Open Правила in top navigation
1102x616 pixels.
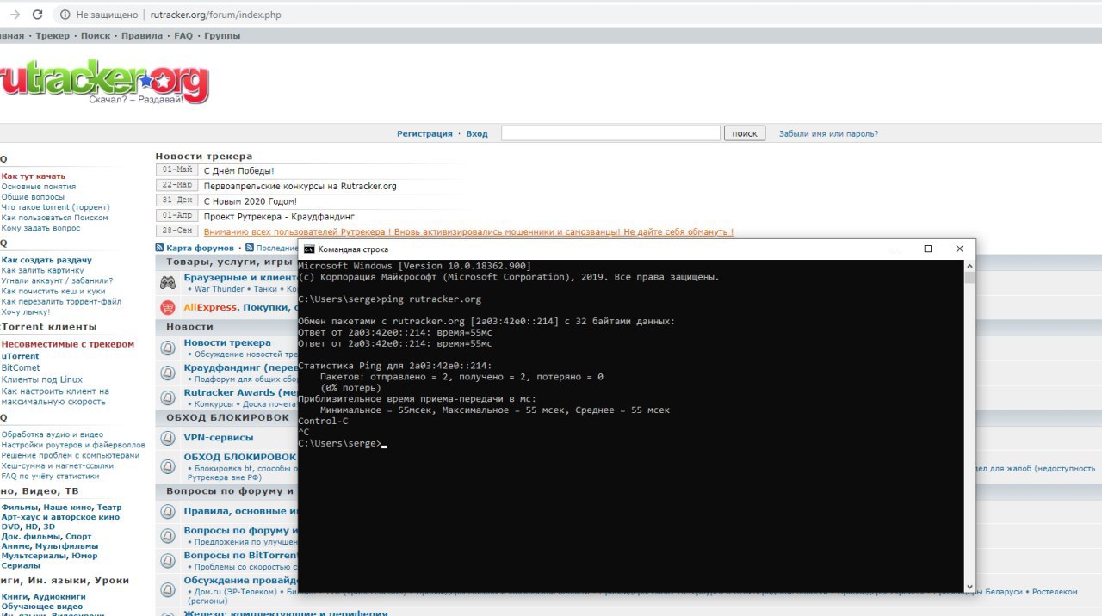(142, 36)
